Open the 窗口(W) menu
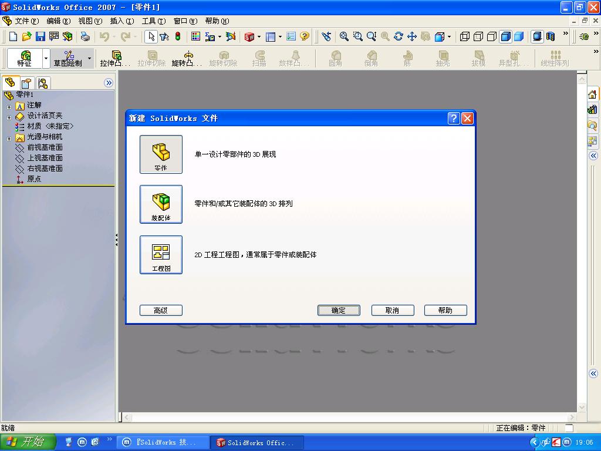Viewport: 601px width, 451px height. tap(185, 21)
